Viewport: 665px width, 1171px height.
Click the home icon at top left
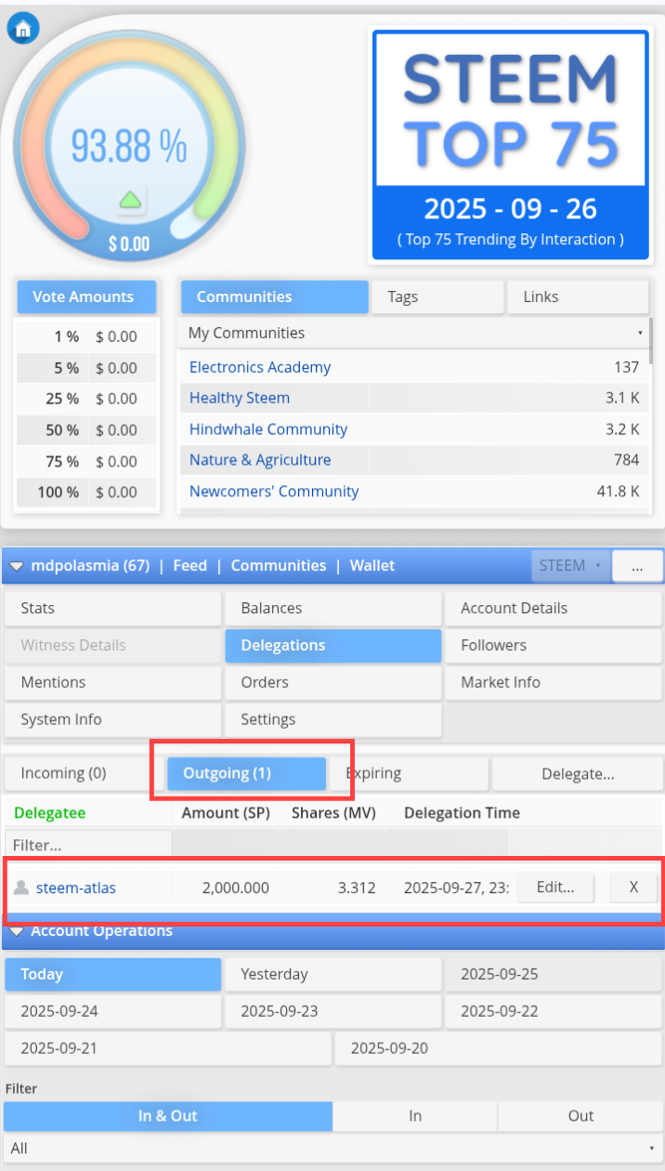[22, 29]
